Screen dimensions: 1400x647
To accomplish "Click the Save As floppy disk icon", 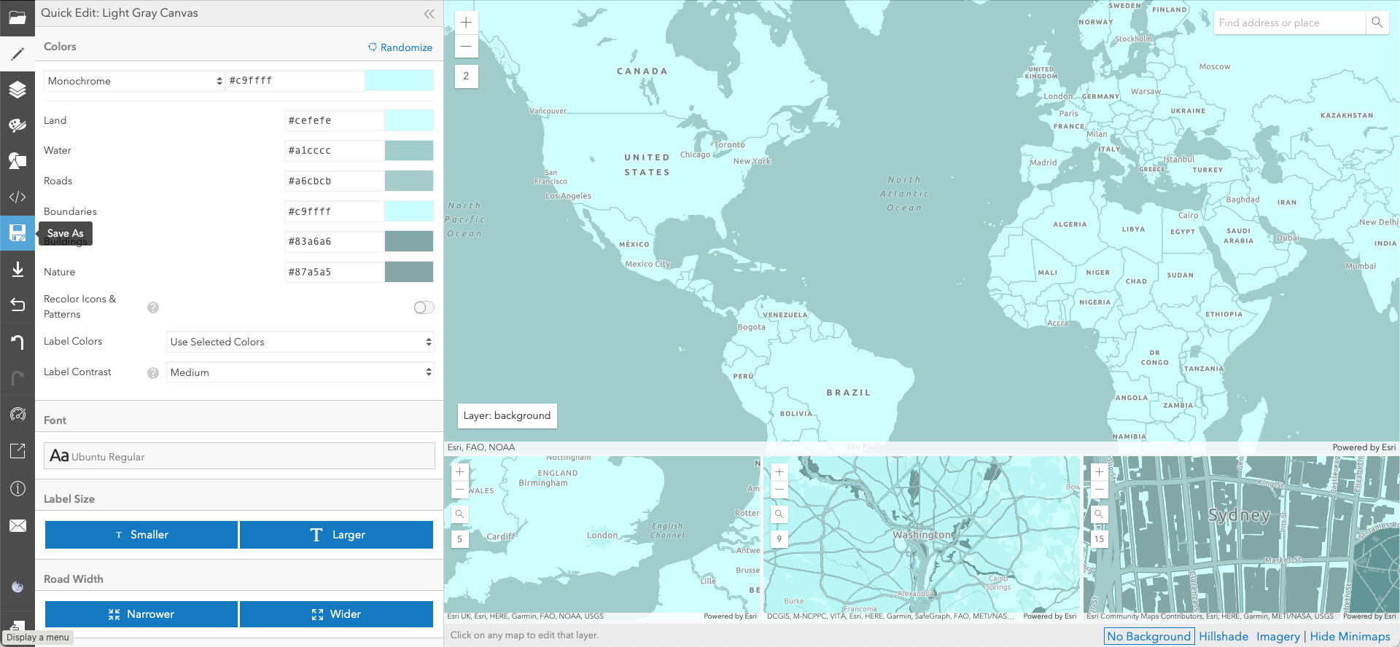I will click(x=17, y=233).
